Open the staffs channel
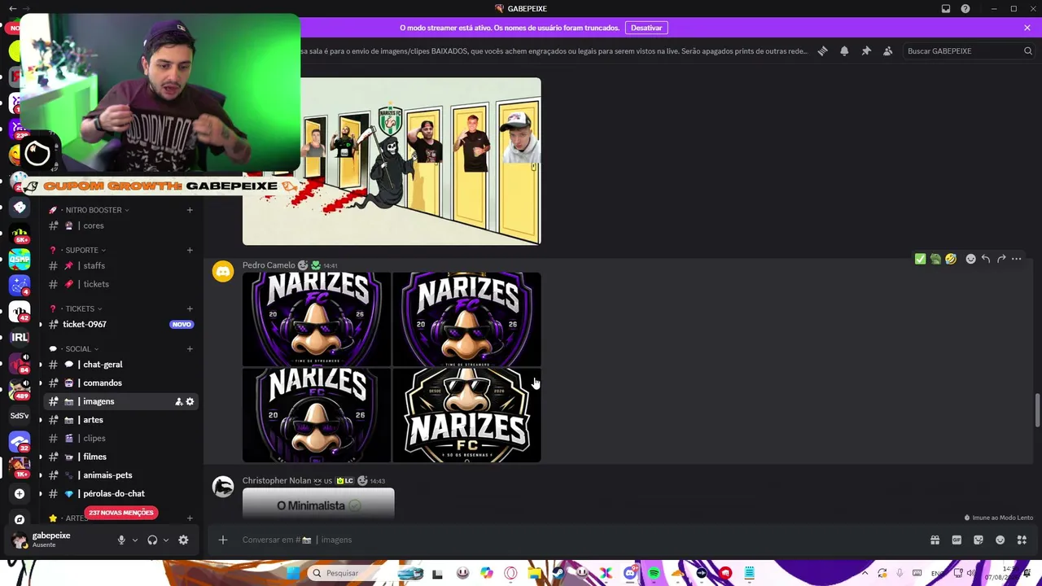Viewport: 1042px width, 586px height. (120, 265)
